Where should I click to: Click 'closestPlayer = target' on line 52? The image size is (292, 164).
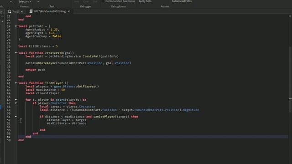(67, 120)
